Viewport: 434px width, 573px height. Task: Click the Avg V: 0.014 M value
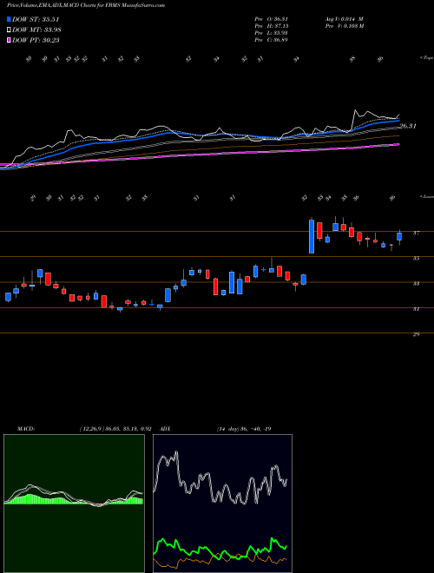[x=344, y=19]
